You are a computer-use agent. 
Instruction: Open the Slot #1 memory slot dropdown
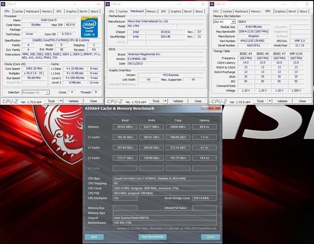pos(225,21)
